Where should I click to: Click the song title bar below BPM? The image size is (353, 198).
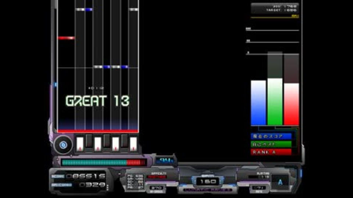point(207,190)
